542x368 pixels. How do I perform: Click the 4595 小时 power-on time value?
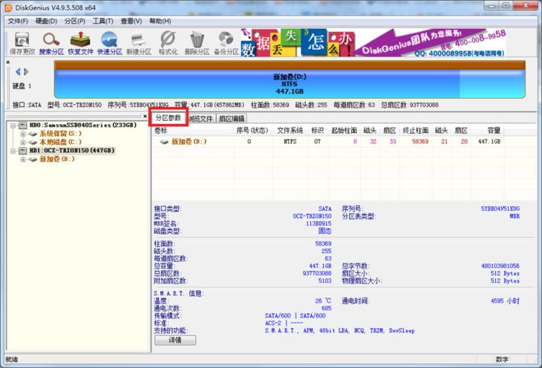point(505,301)
